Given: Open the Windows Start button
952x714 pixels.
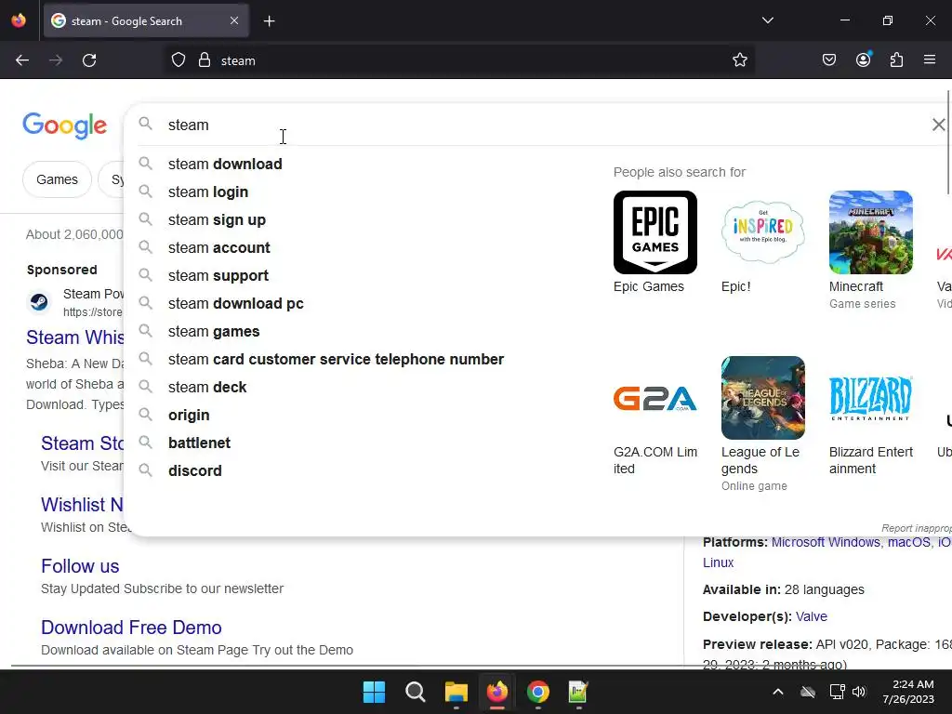Looking at the screenshot, I should [x=374, y=692].
